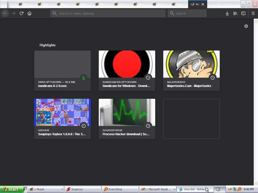Click green download arrow on bandicam card

[x=84, y=78]
